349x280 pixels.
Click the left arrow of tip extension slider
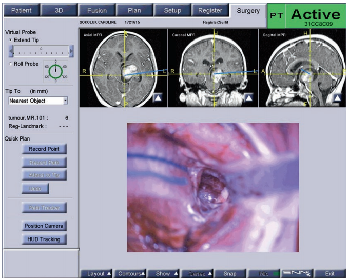coord(11,51)
